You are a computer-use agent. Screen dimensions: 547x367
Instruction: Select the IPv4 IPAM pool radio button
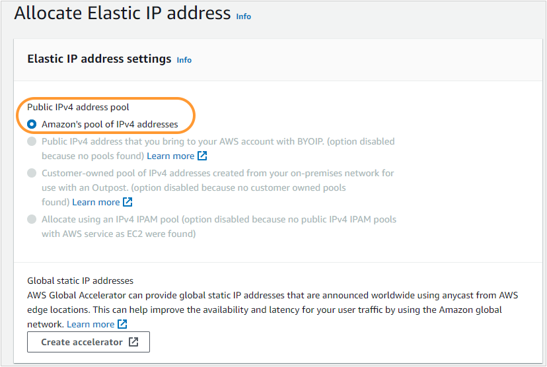32,218
